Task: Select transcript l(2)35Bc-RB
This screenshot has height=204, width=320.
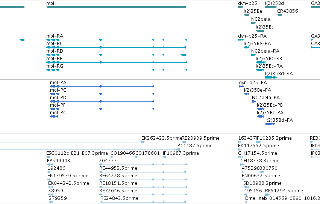Action: 261,62
